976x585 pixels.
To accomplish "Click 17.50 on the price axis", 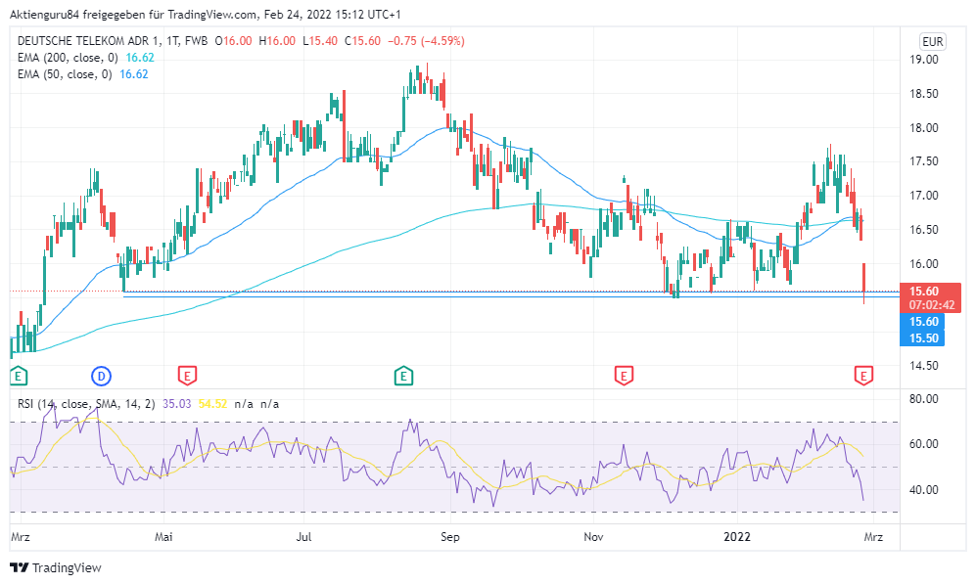I will coord(924,161).
